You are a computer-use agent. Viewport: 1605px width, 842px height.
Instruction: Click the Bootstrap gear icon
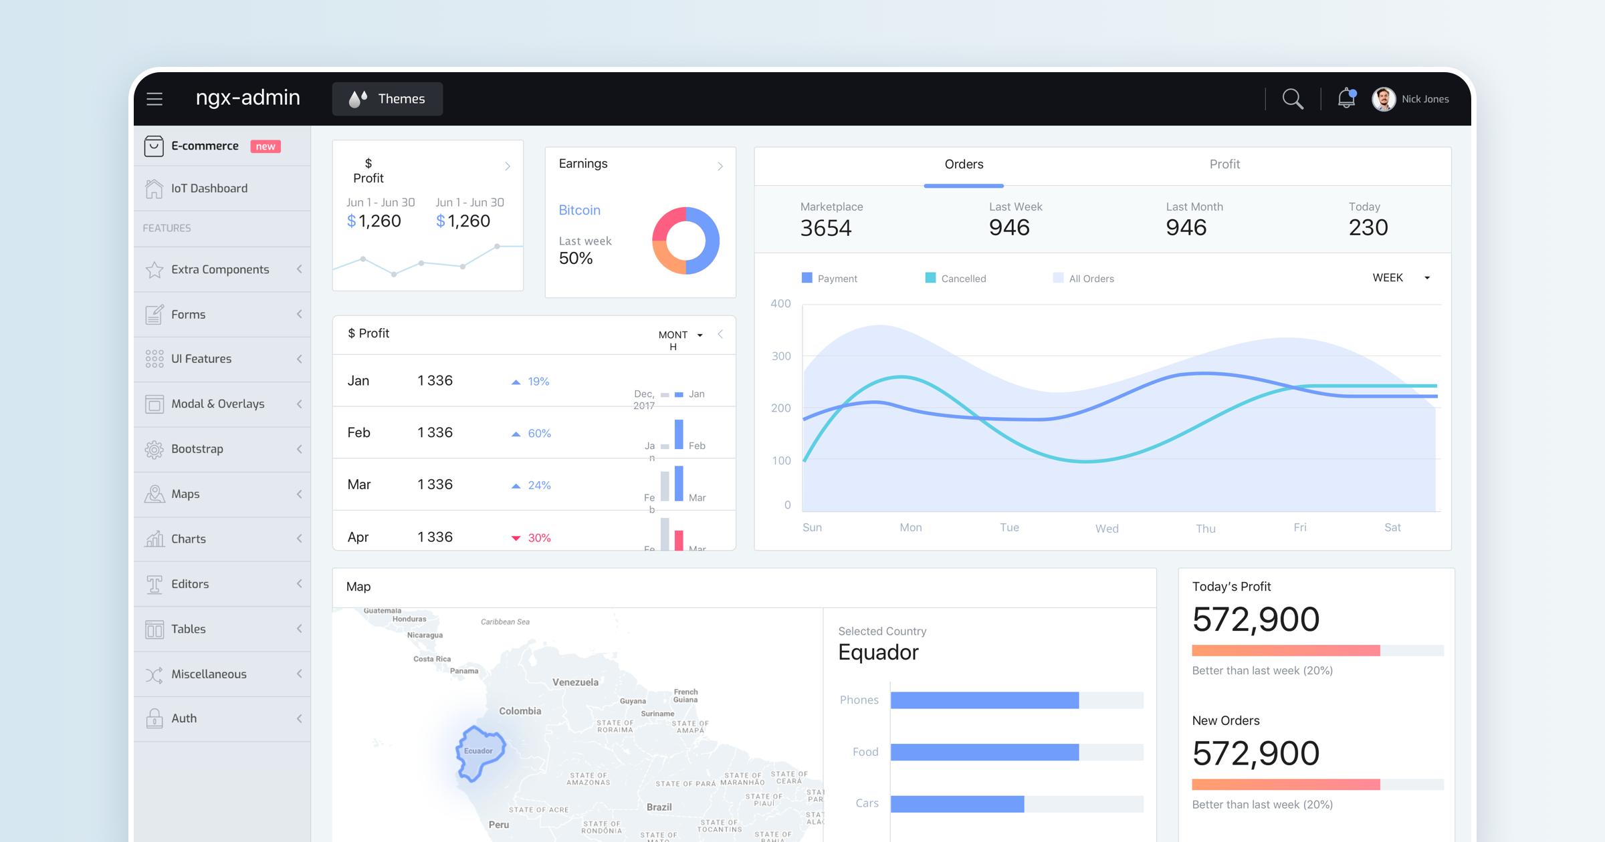pyautogui.click(x=154, y=449)
